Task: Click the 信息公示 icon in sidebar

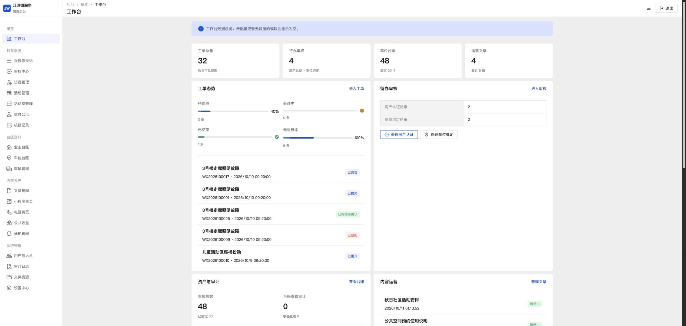Action: [9, 115]
